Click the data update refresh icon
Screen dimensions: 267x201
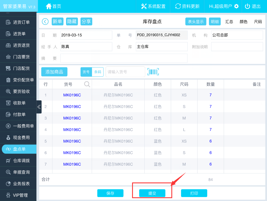pyautogui.click(x=178, y=6)
